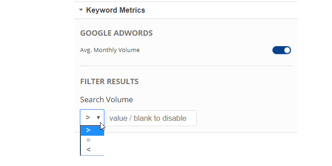Click the white knob of the volume toggle
The image size is (332, 166).
pos(287,50)
